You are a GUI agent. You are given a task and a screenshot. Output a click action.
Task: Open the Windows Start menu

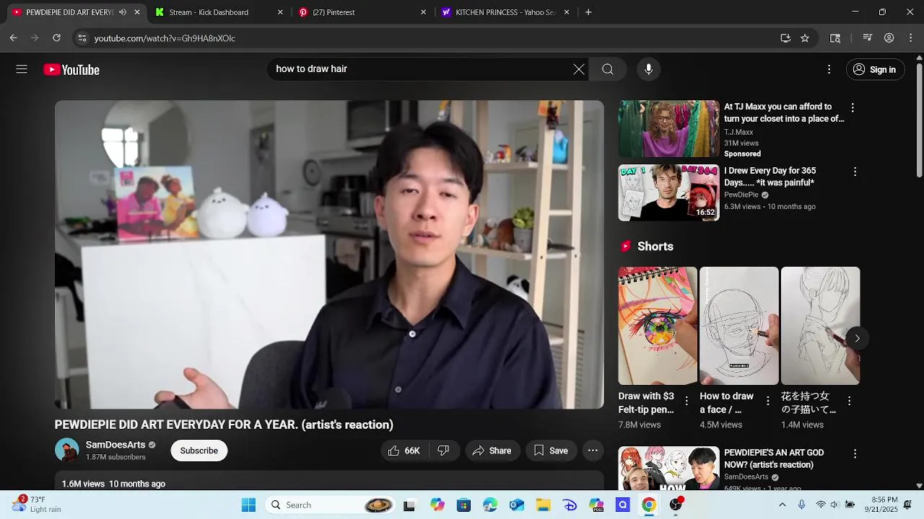pos(248,505)
